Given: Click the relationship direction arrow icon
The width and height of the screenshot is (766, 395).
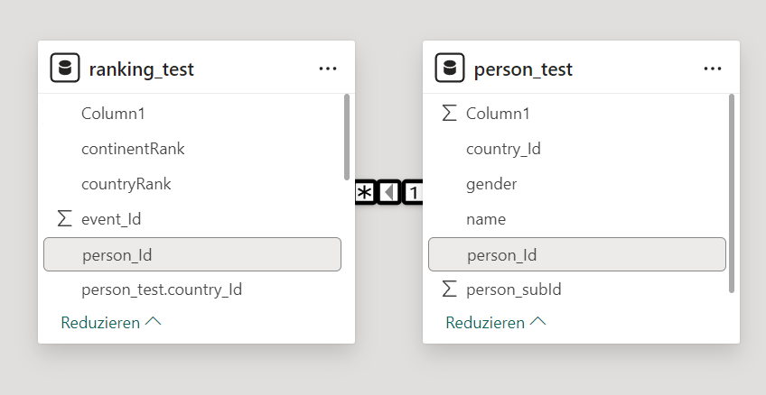Looking at the screenshot, I should [388, 192].
